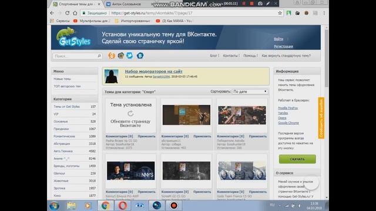Stop Bandicam recording with red square
Viewport: 376px width, 211px height.
251,4
